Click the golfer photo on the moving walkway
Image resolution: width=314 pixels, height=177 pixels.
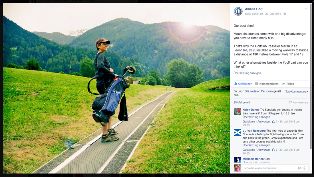(116, 88)
